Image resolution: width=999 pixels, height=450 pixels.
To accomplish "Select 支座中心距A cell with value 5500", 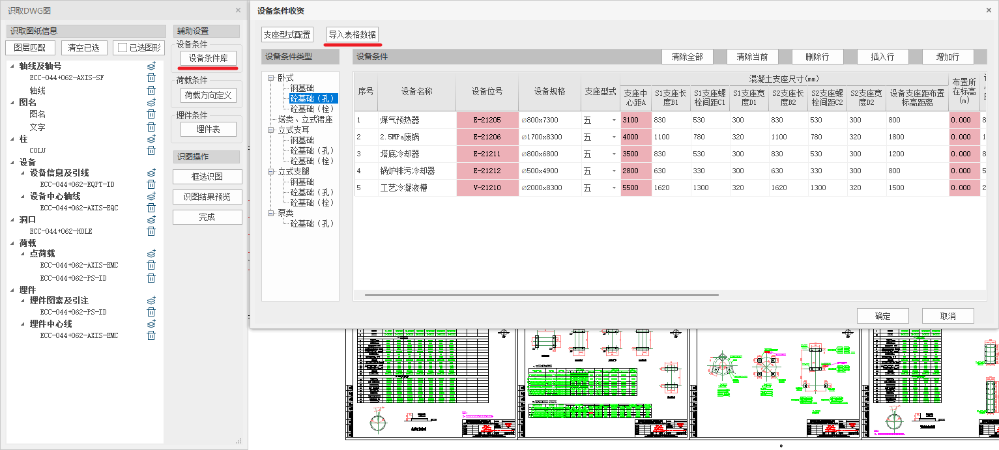I will [x=635, y=188].
